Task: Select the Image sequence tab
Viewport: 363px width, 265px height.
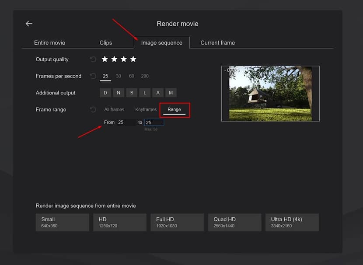Action: pyautogui.click(x=162, y=43)
